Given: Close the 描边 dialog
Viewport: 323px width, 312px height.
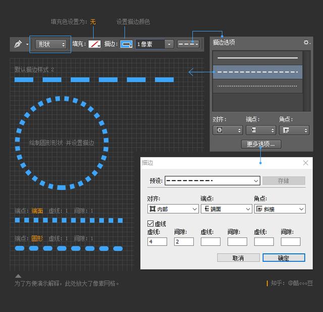Looking at the screenshot, I should point(306,163).
